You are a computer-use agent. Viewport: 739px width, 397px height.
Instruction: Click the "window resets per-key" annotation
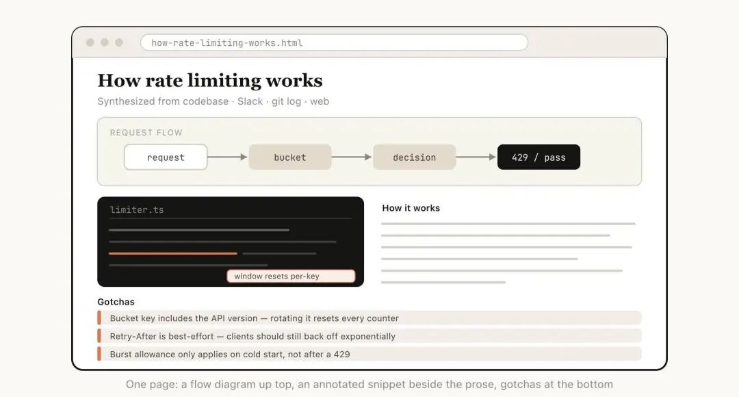pos(291,276)
